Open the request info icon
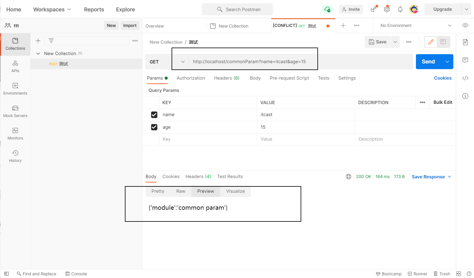 point(465,96)
